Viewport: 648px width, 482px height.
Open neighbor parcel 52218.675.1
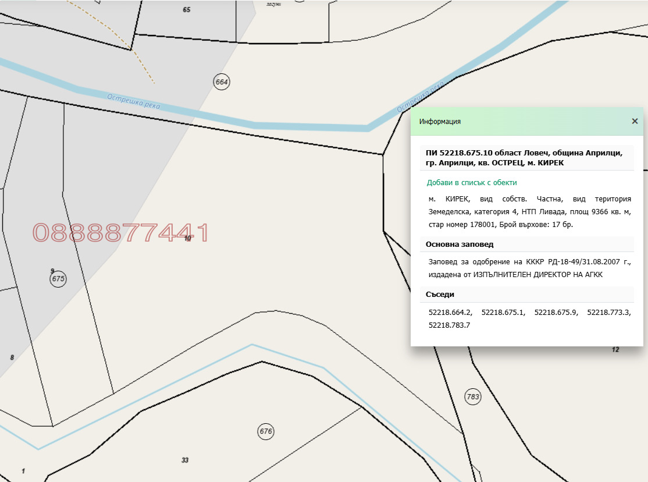click(503, 313)
